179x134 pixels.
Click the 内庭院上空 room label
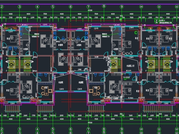click(x=131, y=66)
